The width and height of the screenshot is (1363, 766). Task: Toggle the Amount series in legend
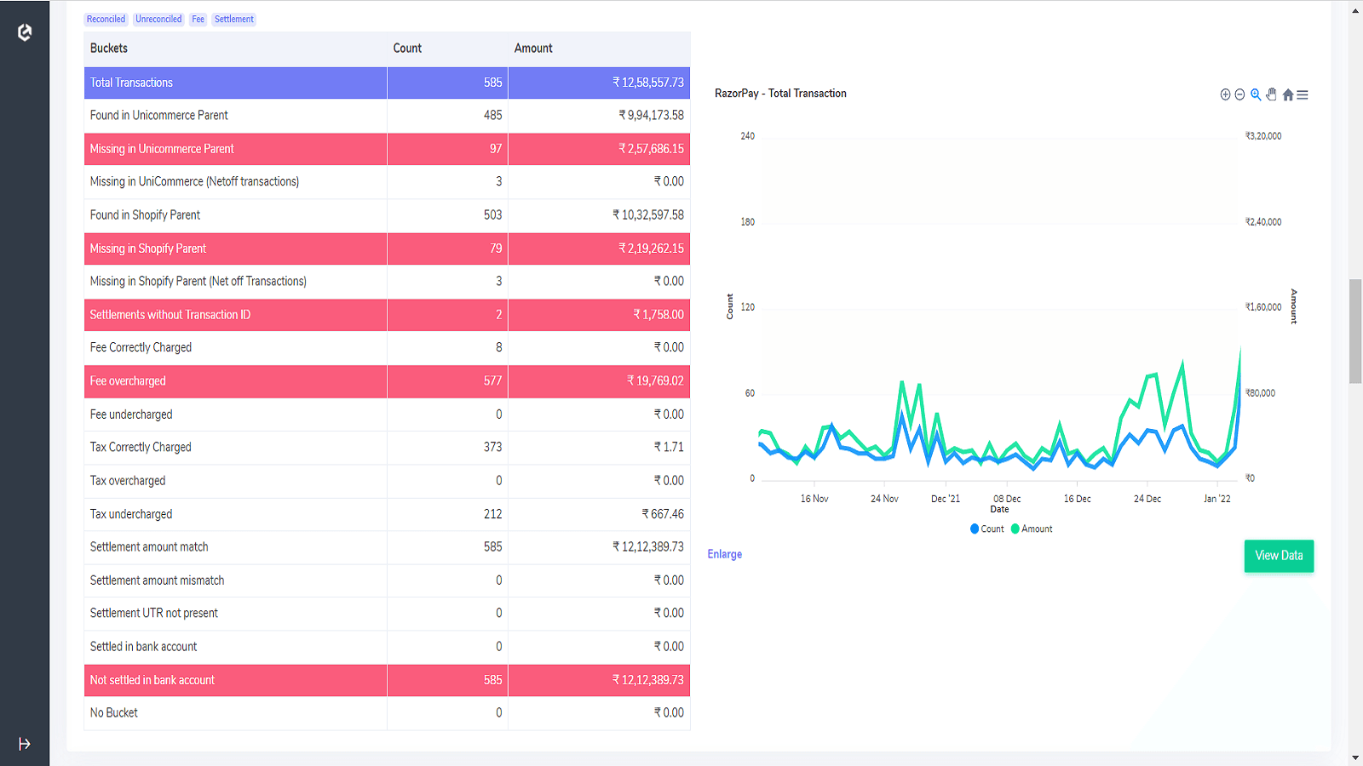pos(1032,529)
